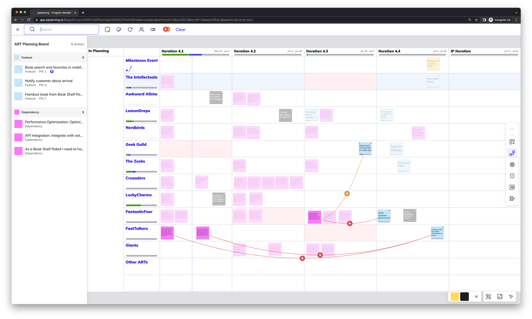Click the target objectives icon in right sidebar
This screenshot has height=319, width=532.
click(x=512, y=165)
